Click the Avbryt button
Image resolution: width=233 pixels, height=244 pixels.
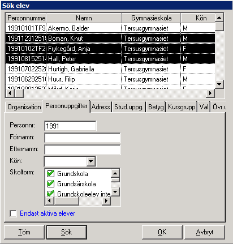click(205, 232)
